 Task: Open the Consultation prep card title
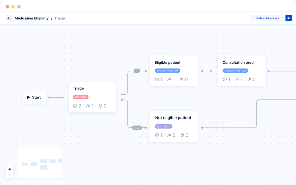coord(238,62)
